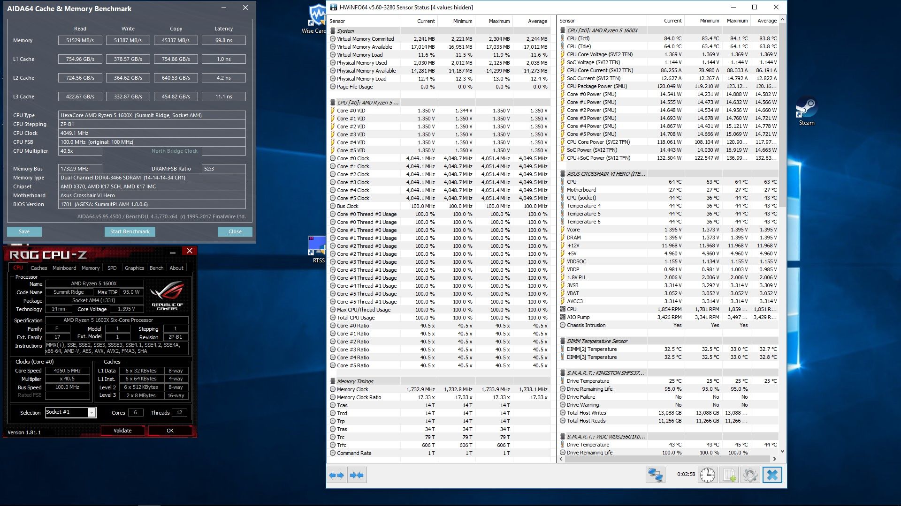Click Validate button in CPU-Z

point(122,431)
